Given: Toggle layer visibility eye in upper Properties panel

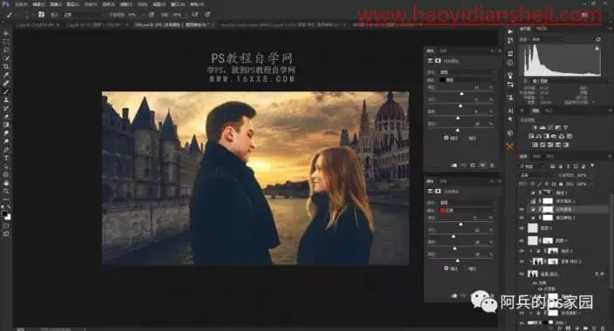Looking at the screenshot, I should point(482,165).
